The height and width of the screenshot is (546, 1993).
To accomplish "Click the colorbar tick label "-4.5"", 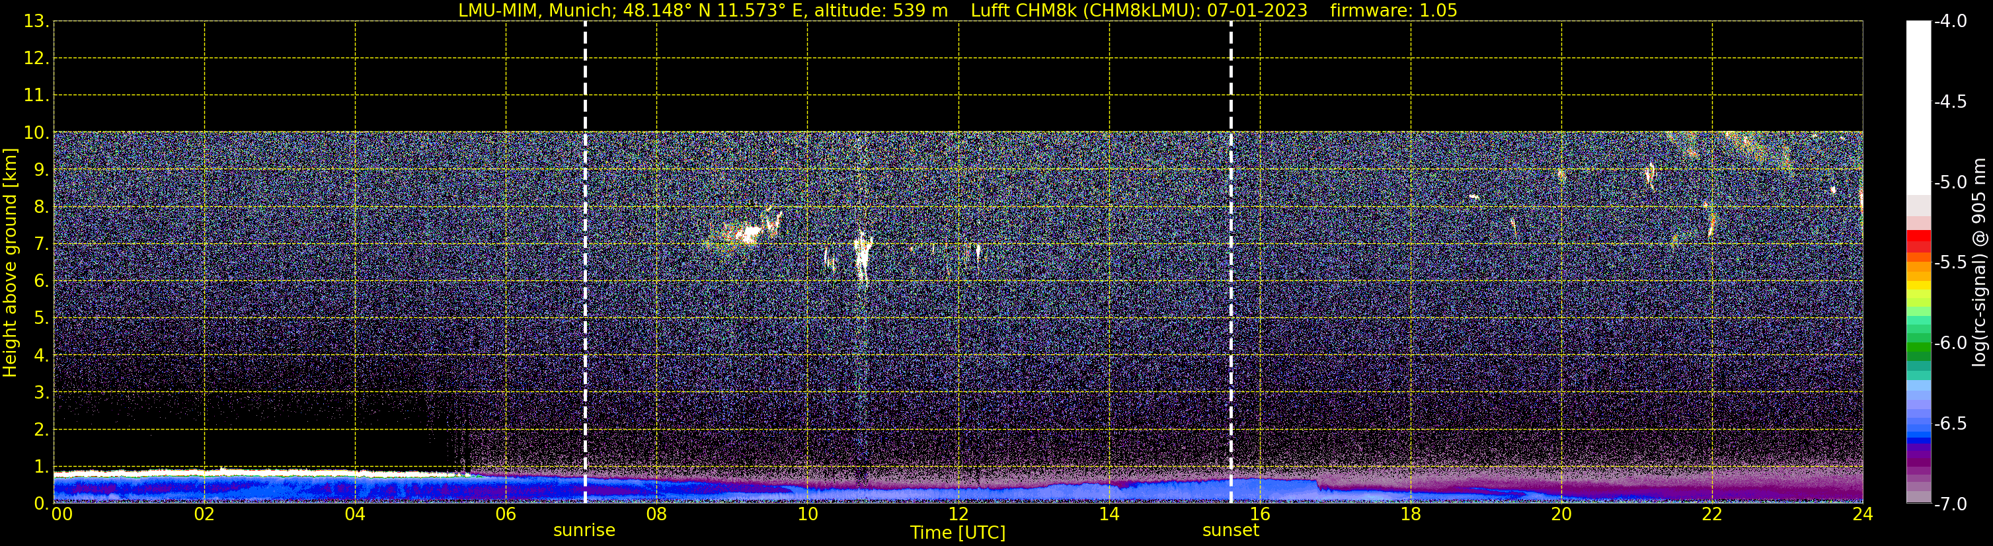I will coord(1951,102).
